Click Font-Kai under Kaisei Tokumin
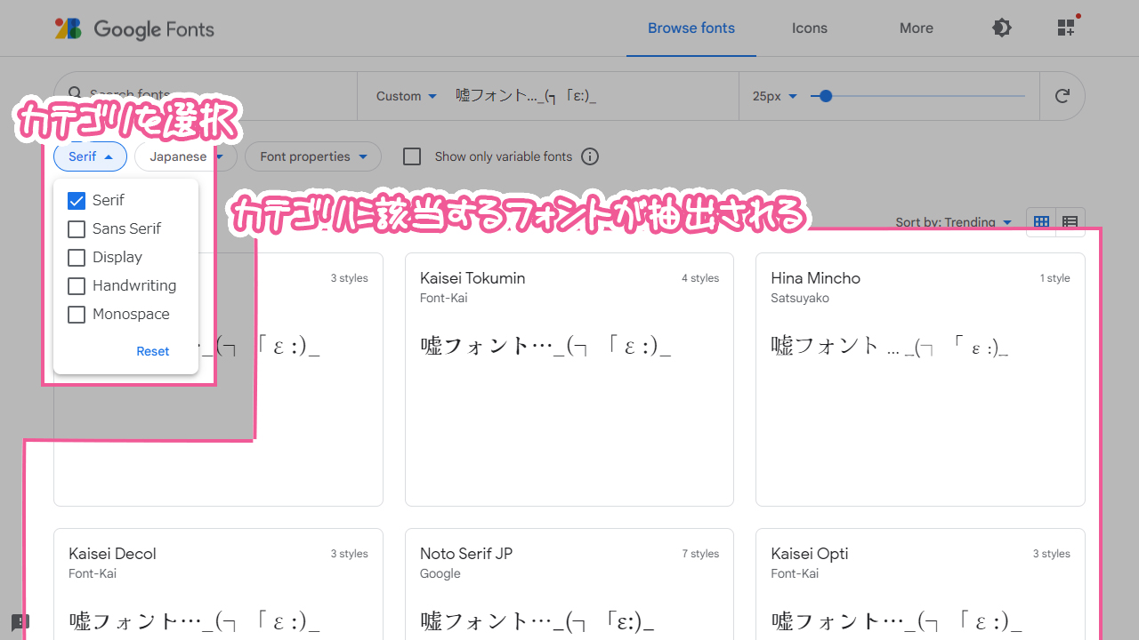The width and height of the screenshot is (1139, 640). pyautogui.click(x=444, y=298)
